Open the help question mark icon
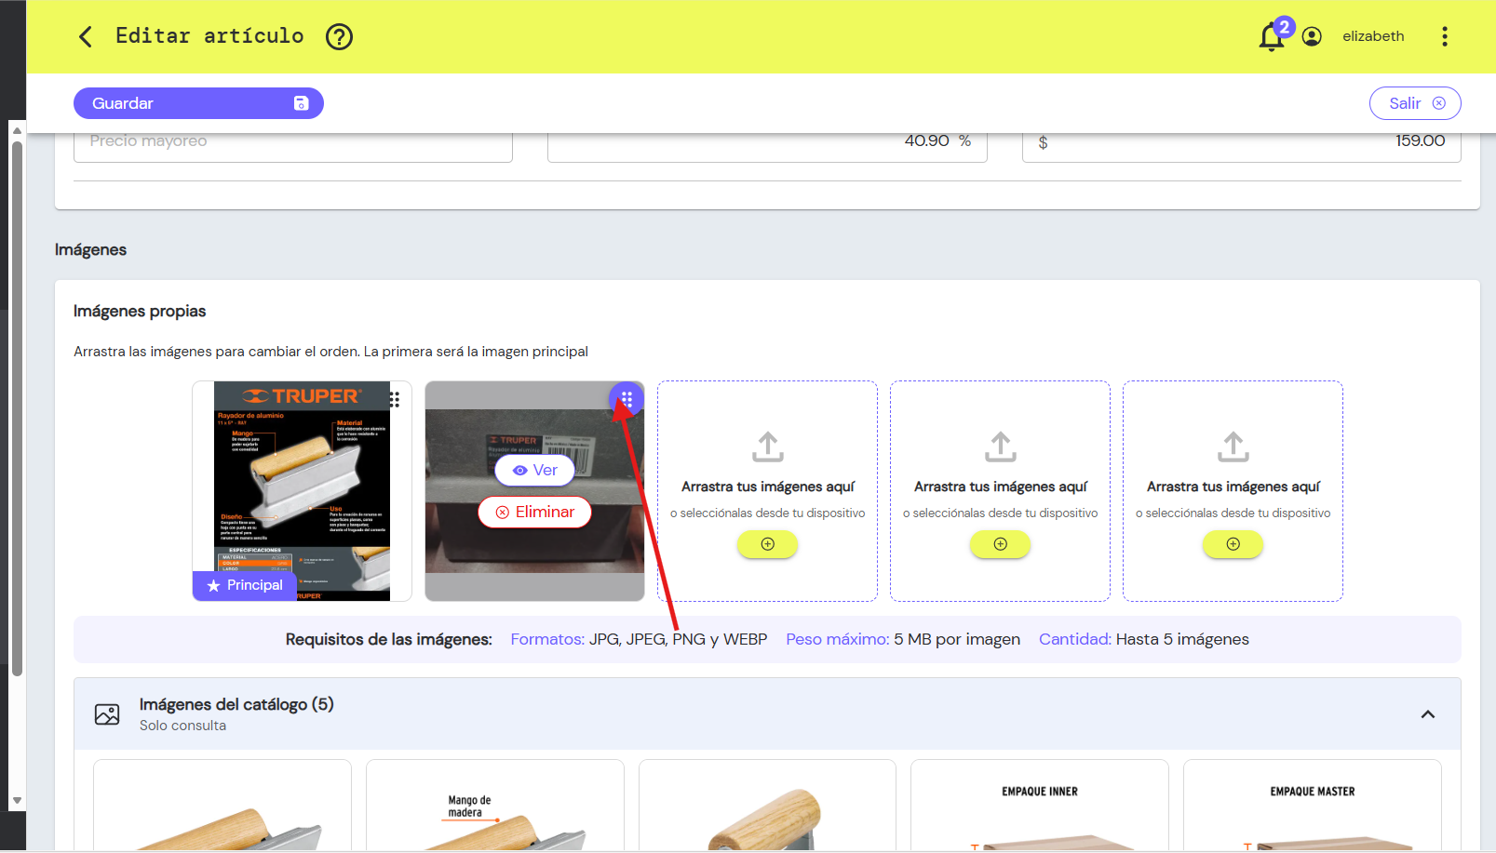Screen dimensions: 1496x853 (x=339, y=36)
